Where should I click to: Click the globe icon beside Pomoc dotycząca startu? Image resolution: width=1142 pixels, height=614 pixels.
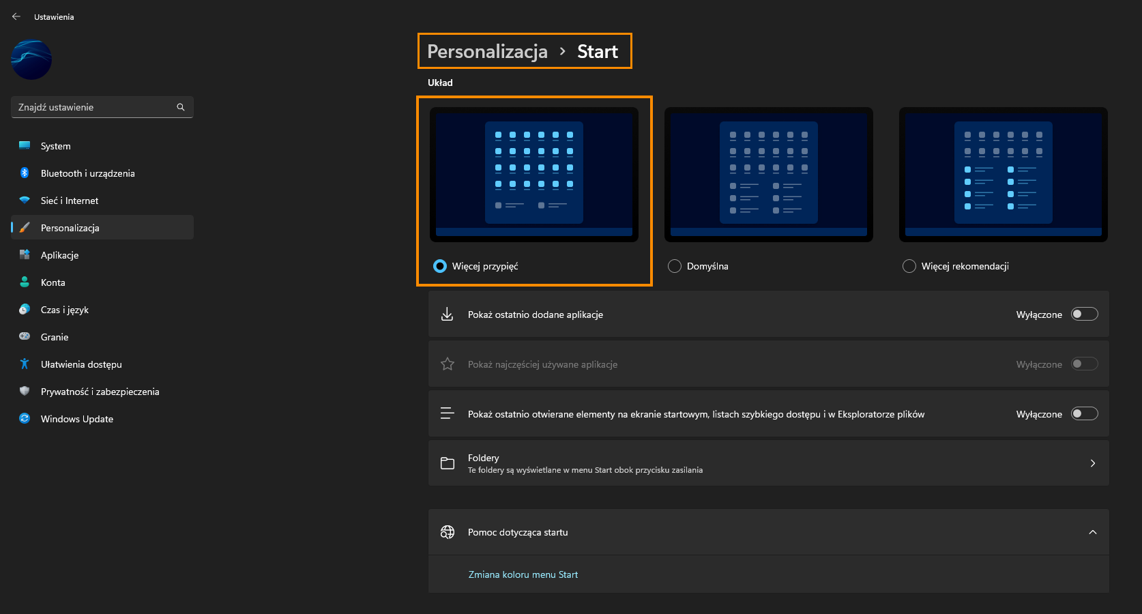[447, 532]
